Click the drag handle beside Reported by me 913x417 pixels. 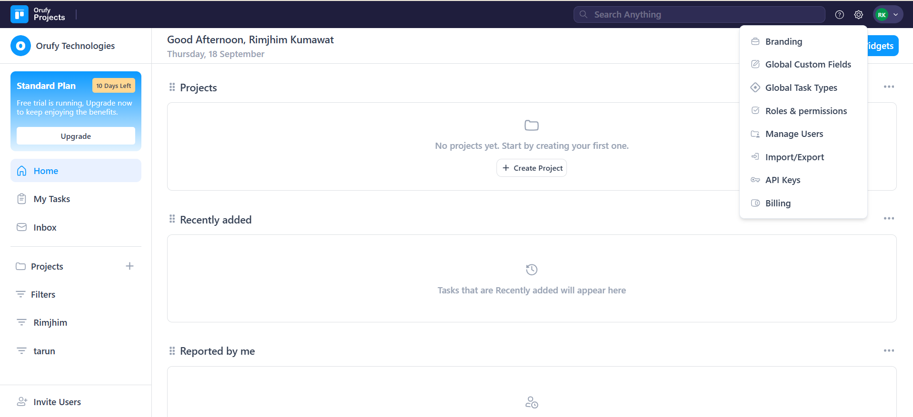tap(172, 350)
